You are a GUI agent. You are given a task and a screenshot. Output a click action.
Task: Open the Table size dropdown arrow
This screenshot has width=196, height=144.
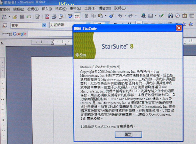tap(156, 16)
